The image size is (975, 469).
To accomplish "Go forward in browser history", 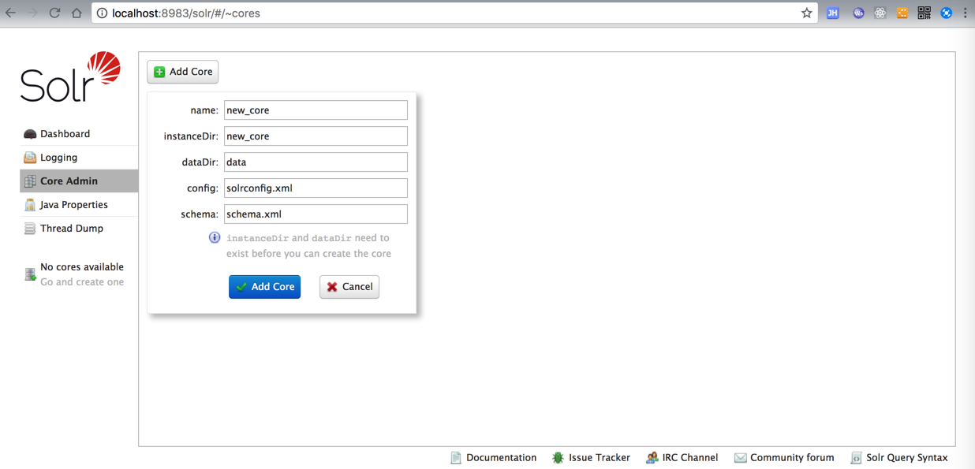I will click(33, 13).
